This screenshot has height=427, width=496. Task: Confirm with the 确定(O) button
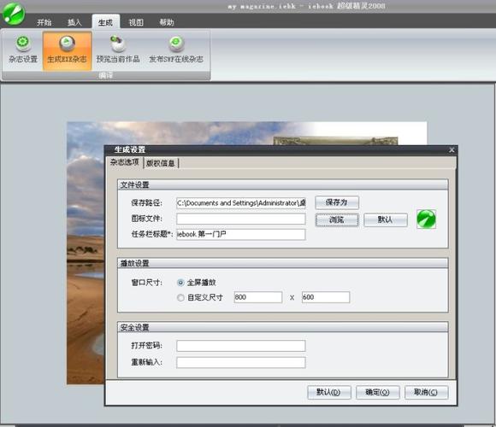(378, 392)
